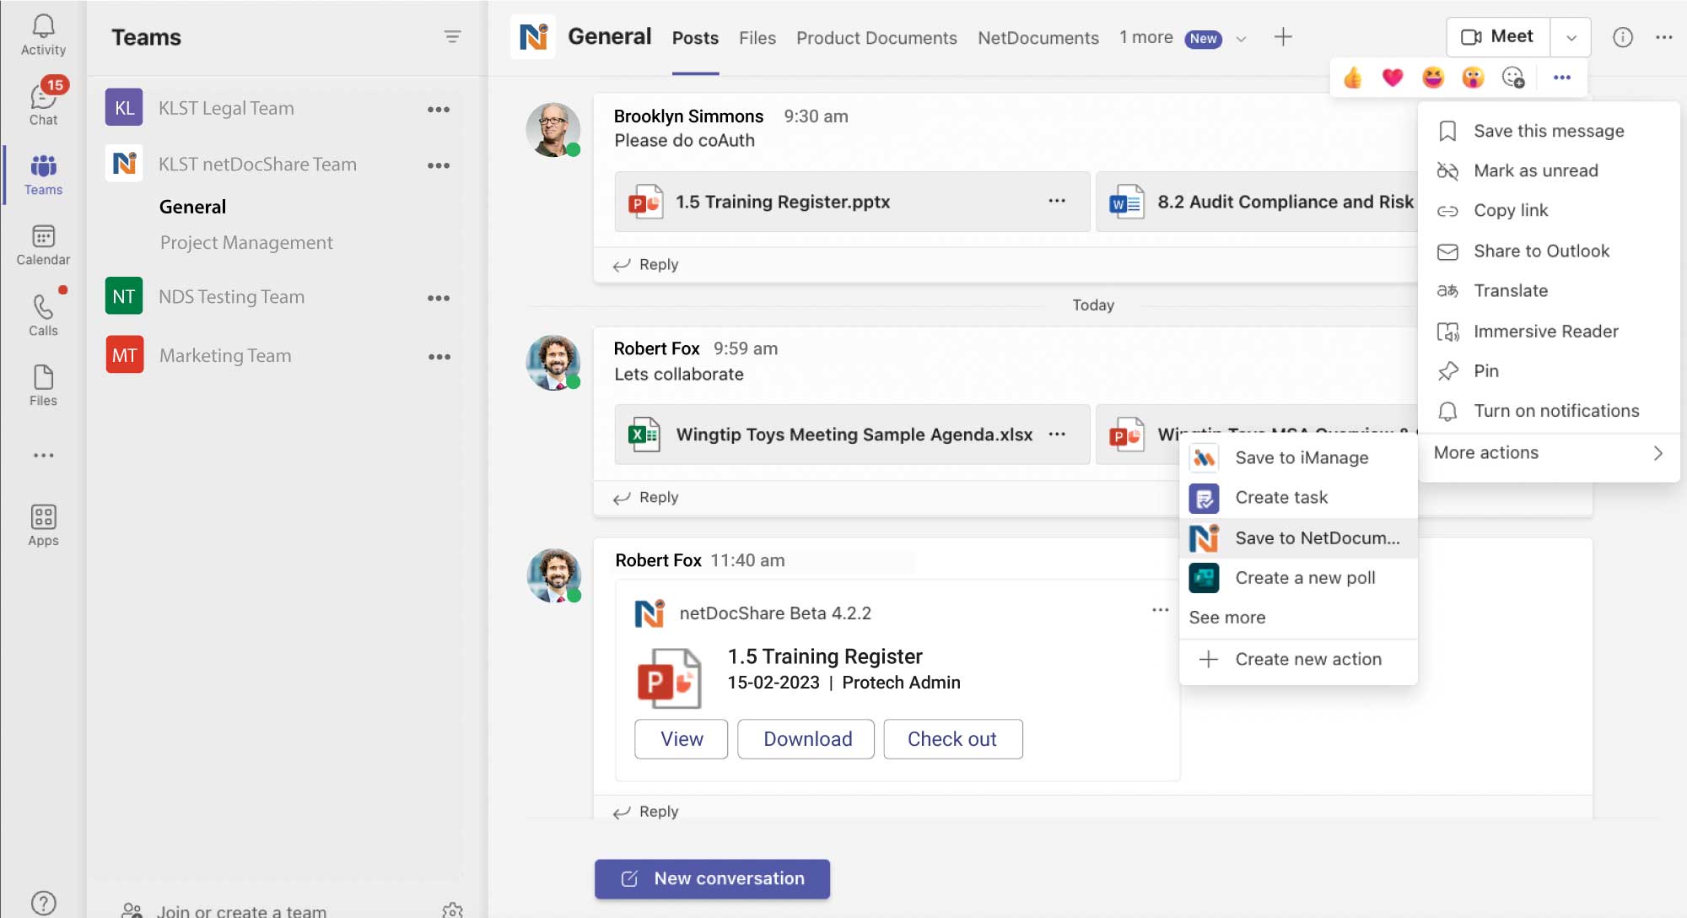Select Translate menu item

(x=1549, y=290)
